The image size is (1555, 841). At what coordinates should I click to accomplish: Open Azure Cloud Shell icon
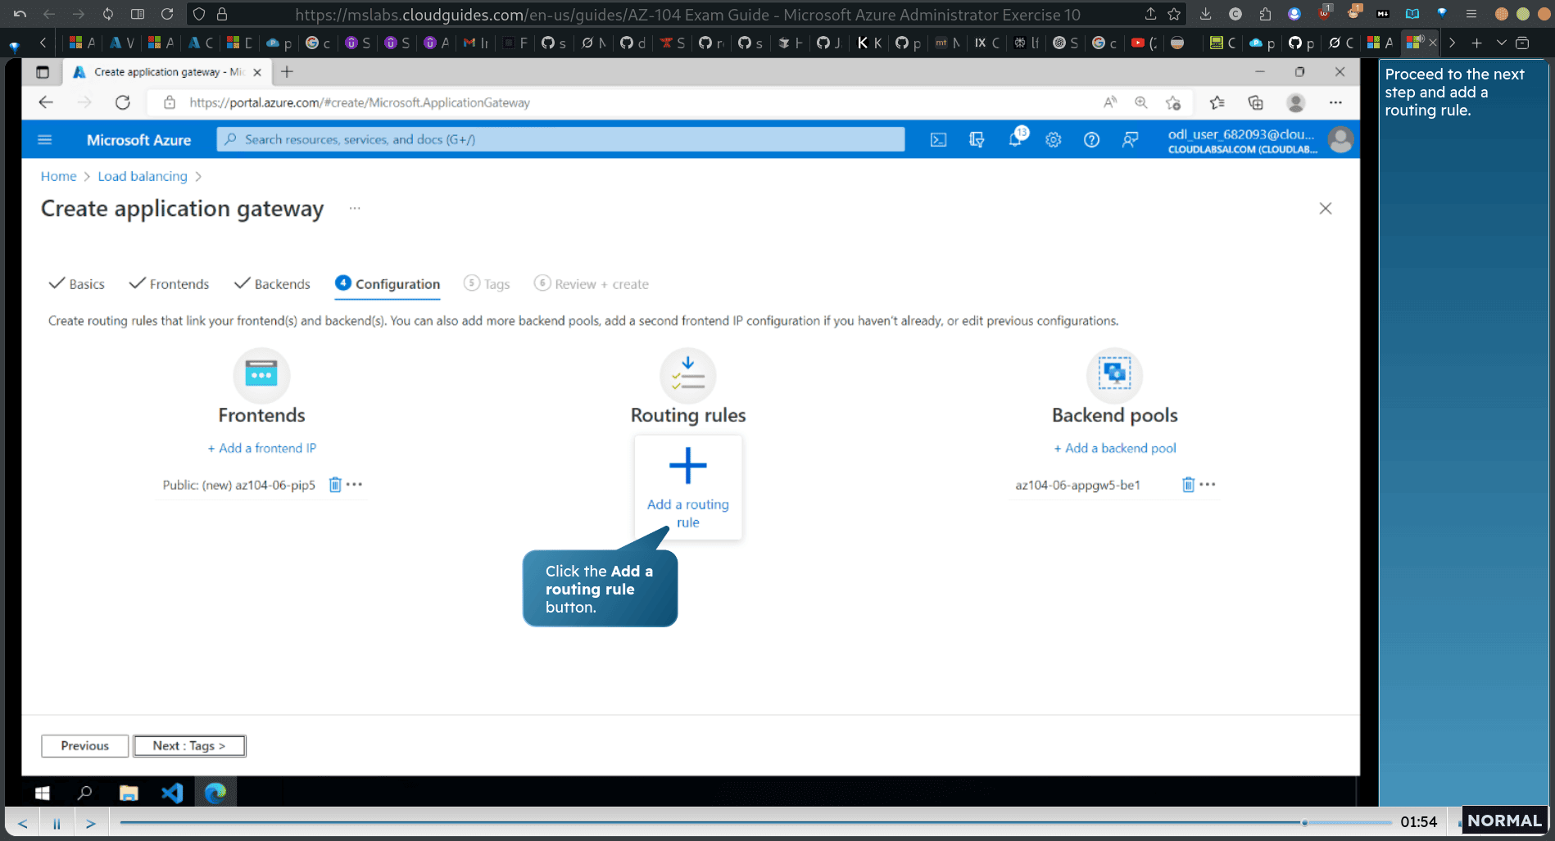coord(938,140)
